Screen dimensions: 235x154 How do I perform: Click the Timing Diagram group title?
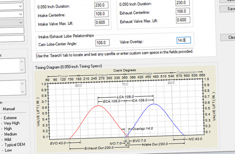(x=69, y=66)
